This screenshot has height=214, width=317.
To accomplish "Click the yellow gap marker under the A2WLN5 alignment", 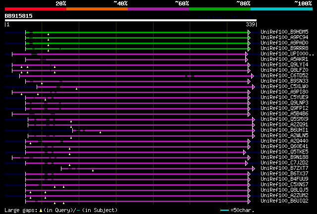I will [x=71, y=138].
